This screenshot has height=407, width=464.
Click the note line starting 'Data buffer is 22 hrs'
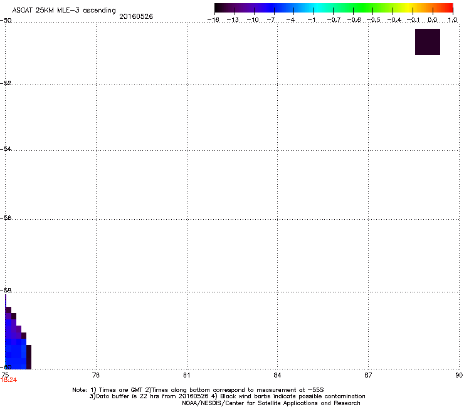click(x=227, y=396)
